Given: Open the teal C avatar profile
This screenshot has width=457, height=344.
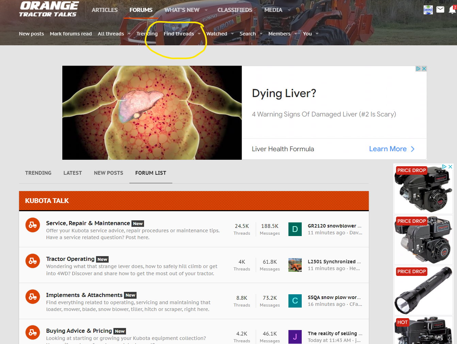Looking at the screenshot, I should (295, 301).
